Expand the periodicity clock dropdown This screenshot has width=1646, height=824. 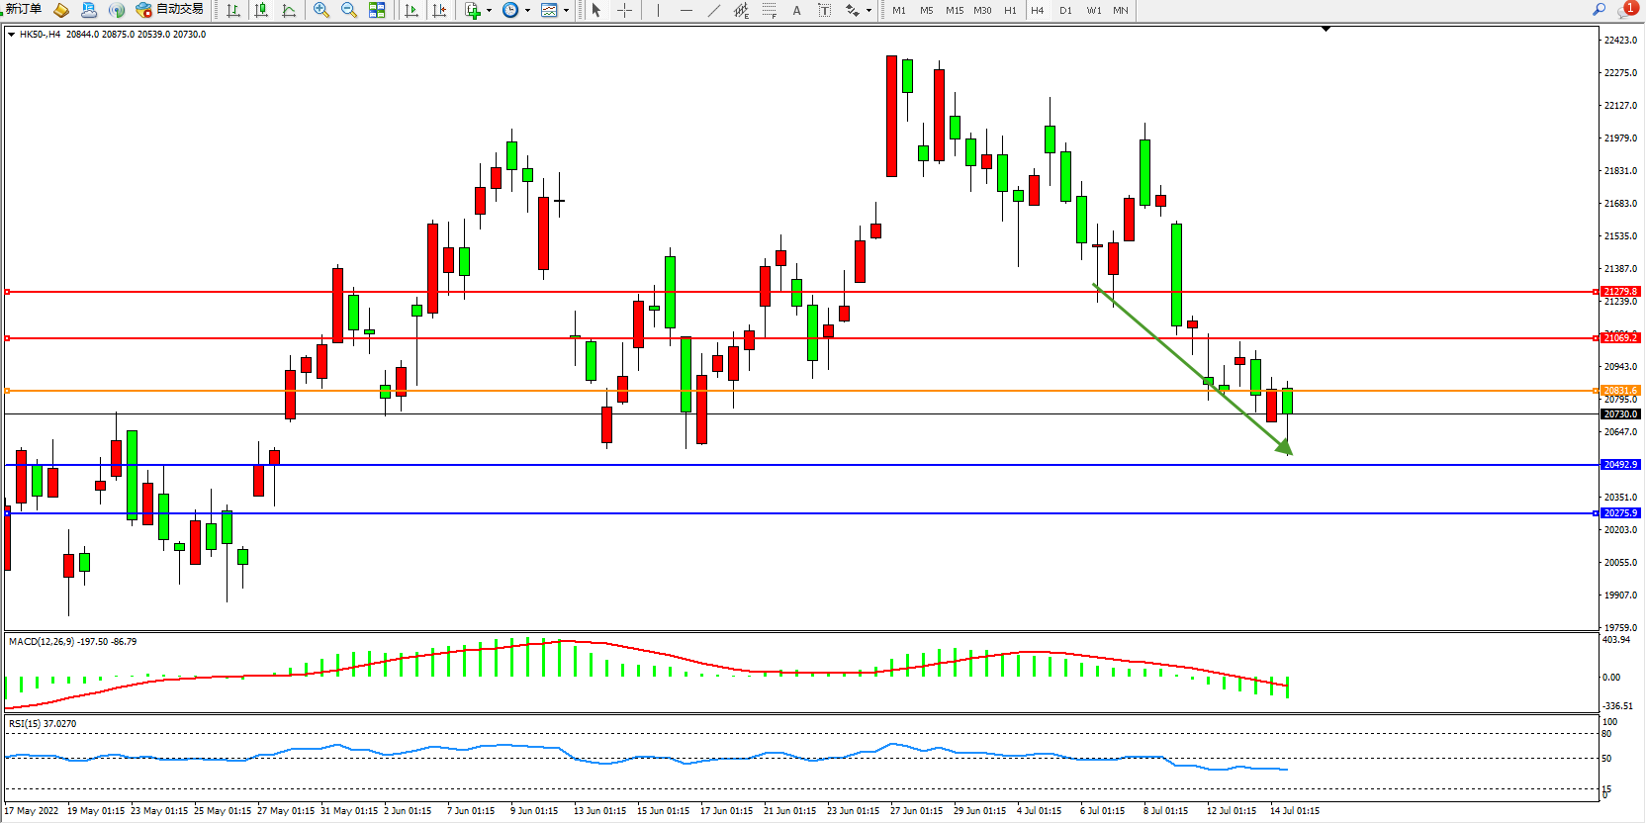pos(527,11)
